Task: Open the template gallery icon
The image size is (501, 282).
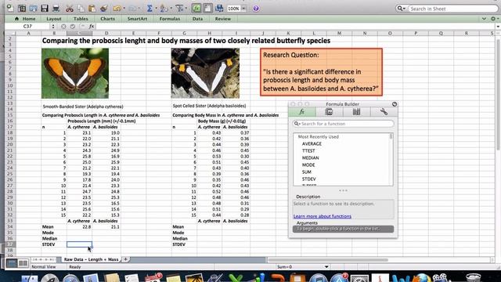Action: tap(22, 9)
